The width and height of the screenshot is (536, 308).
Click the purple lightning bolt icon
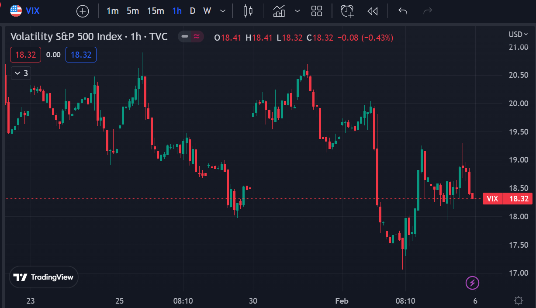pos(472,283)
